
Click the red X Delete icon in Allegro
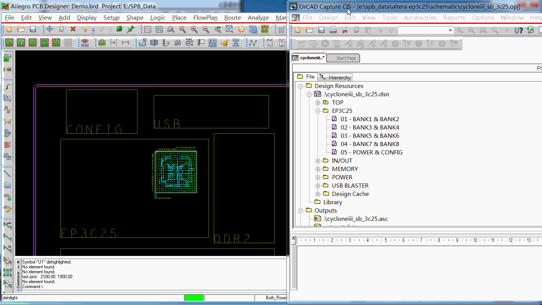tap(73, 29)
